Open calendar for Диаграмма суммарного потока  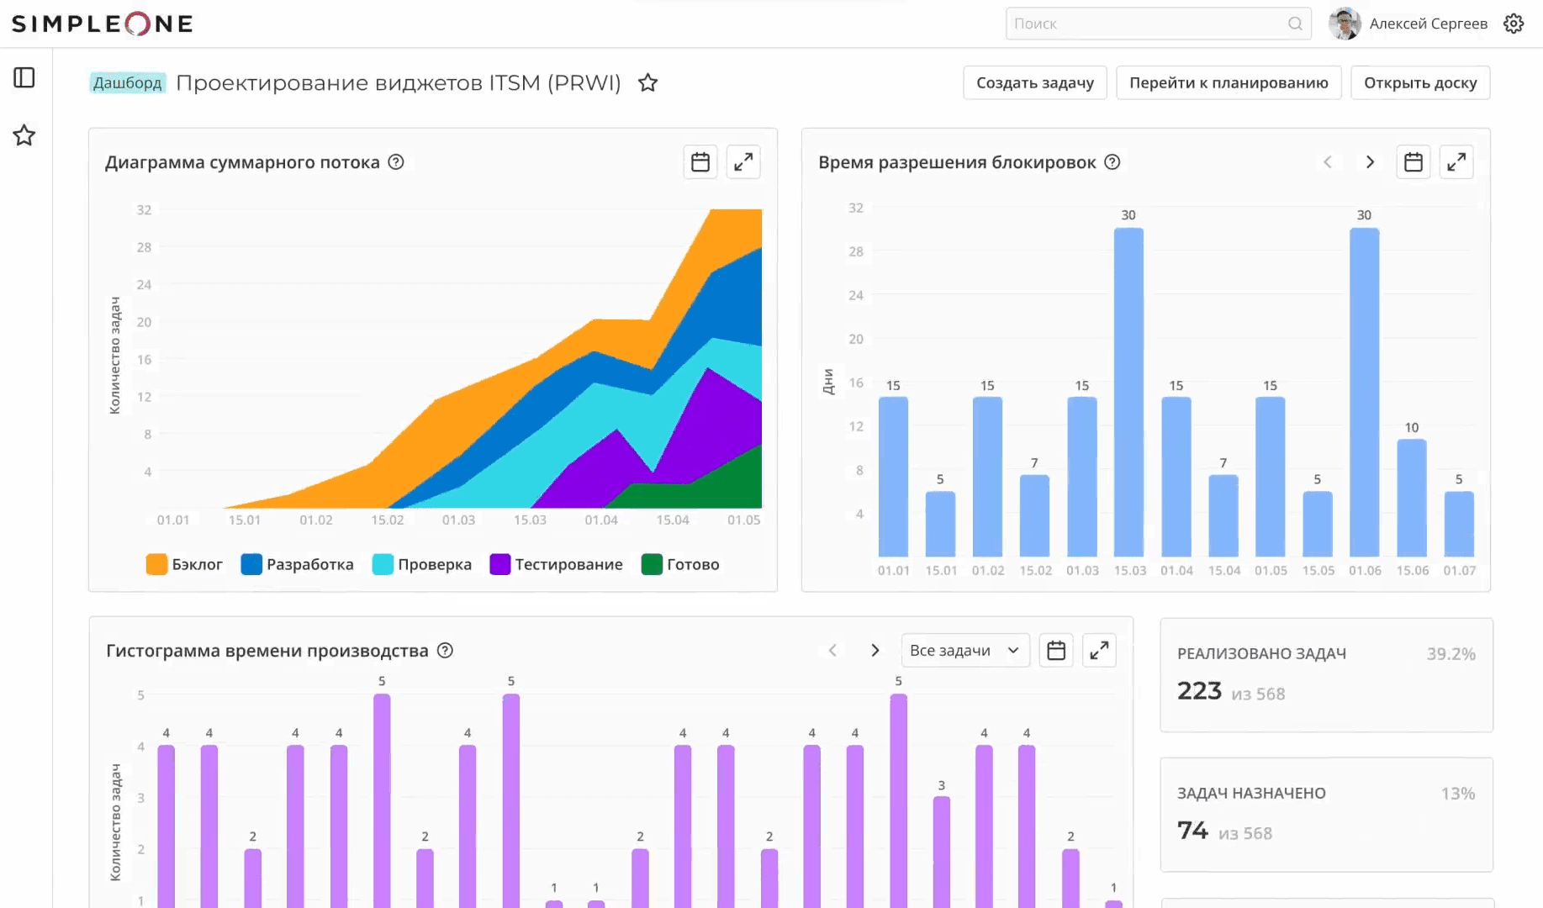point(700,162)
